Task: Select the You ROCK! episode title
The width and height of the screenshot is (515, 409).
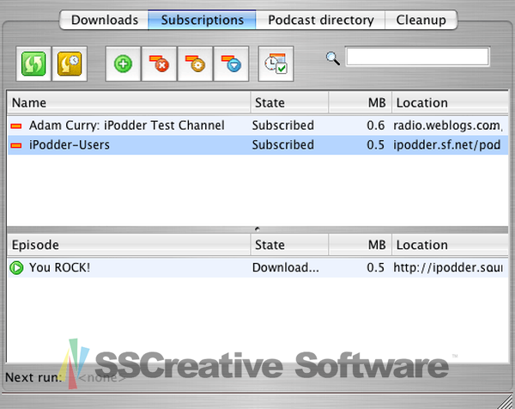Action: 59,267
